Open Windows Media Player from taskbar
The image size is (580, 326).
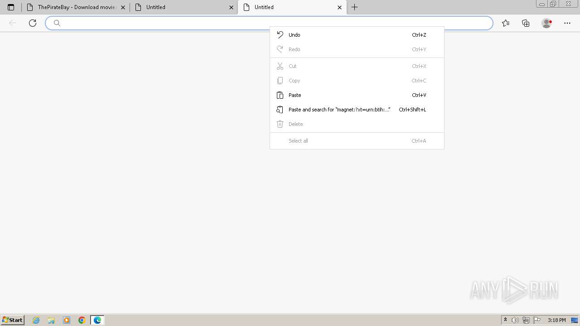click(67, 320)
